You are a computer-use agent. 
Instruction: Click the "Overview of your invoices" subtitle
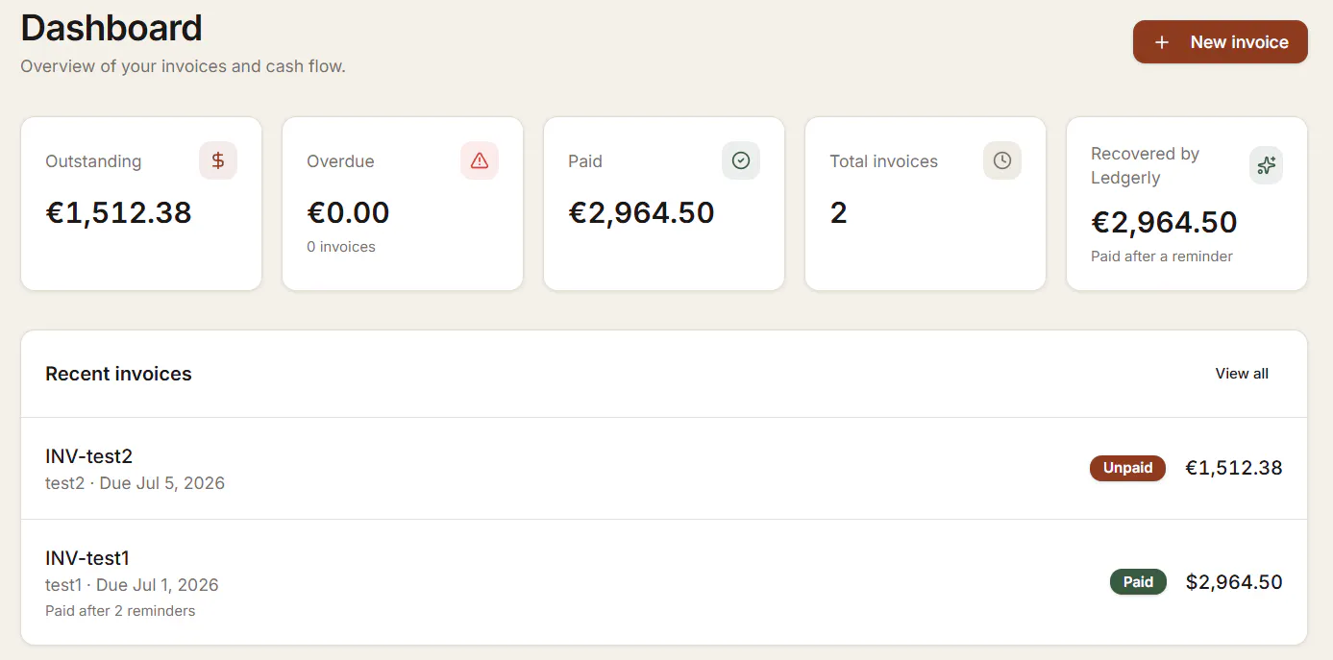(183, 66)
